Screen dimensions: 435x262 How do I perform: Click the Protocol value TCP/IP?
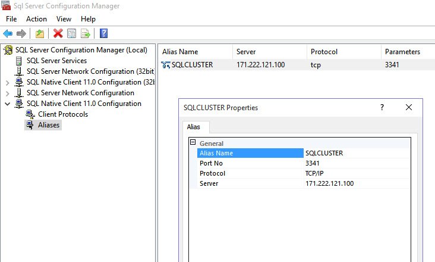coord(357,173)
